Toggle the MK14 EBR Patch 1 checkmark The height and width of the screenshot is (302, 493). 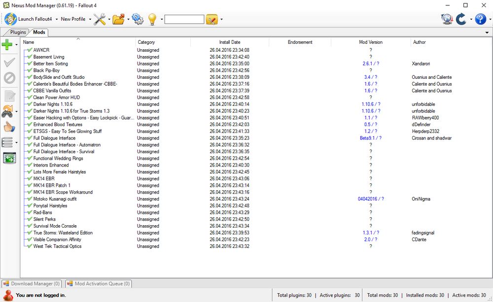click(30, 185)
